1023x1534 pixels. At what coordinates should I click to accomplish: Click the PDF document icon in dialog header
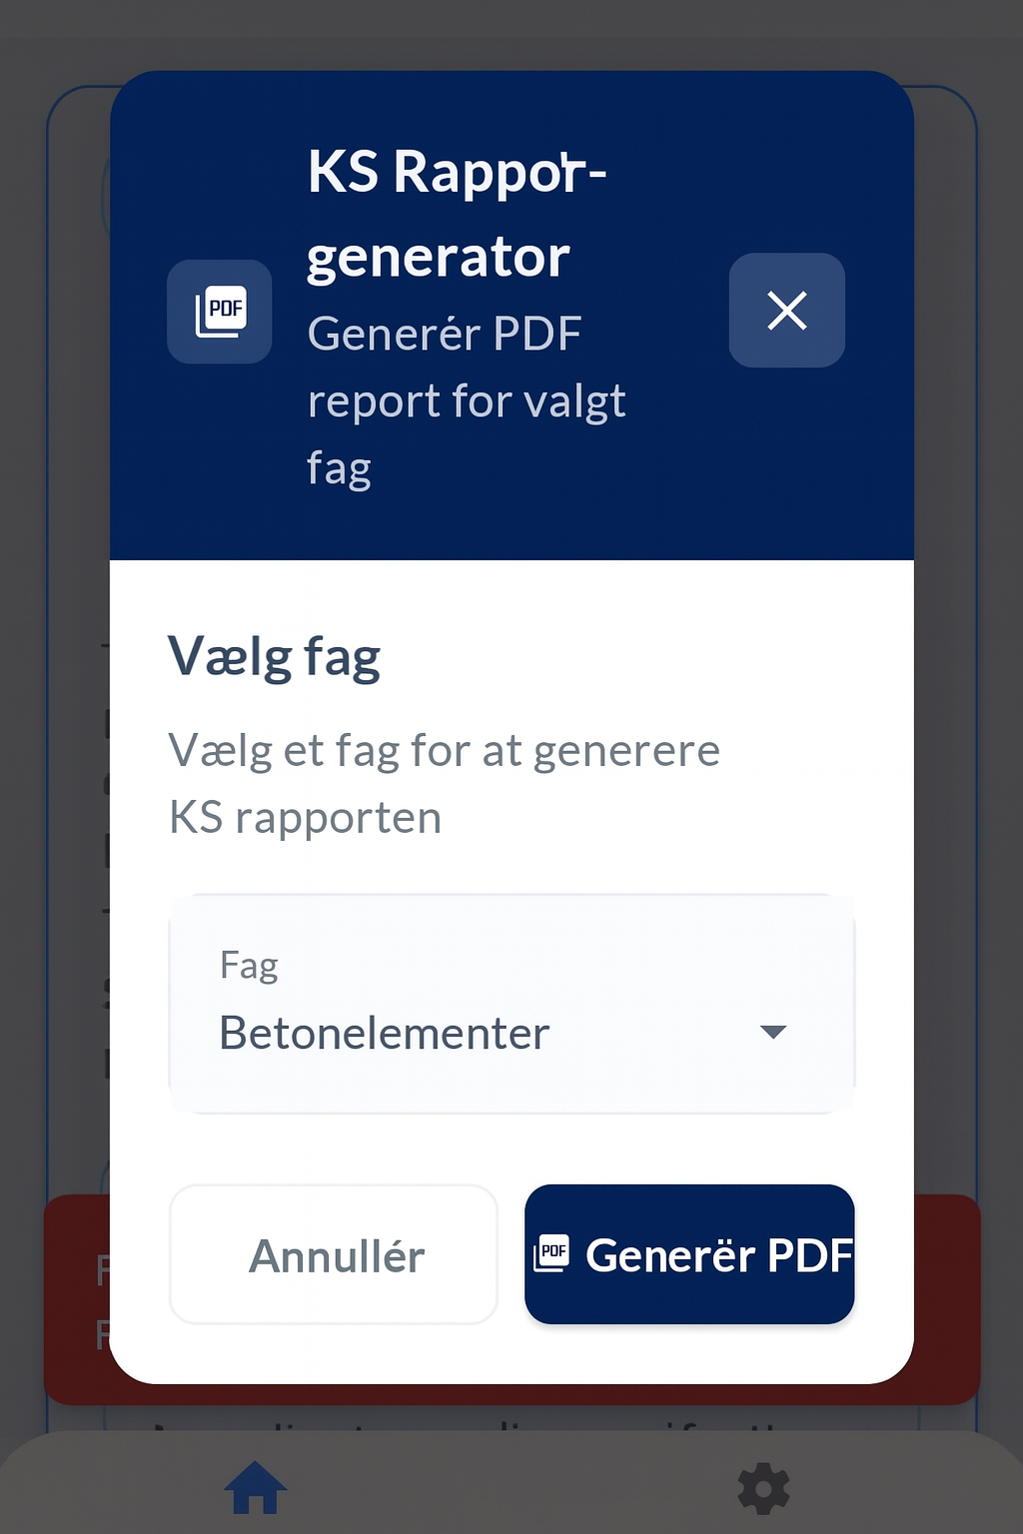[x=220, y=311]
